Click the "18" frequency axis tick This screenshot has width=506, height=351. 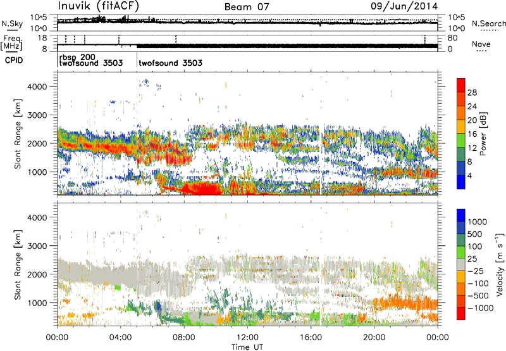42,38
